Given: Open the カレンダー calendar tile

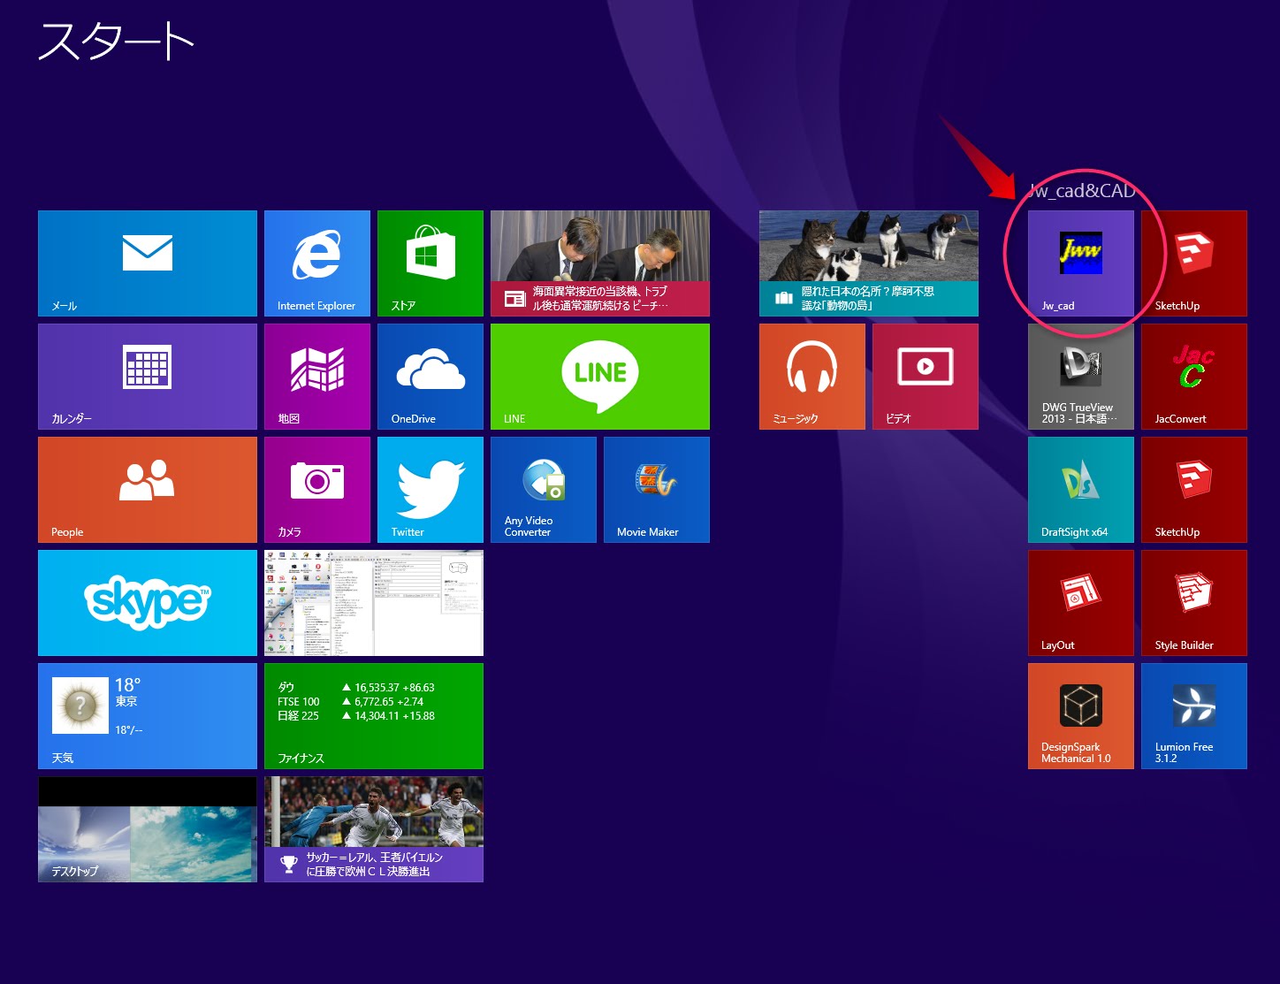Looking at the screenshot, I should (148, 377).
